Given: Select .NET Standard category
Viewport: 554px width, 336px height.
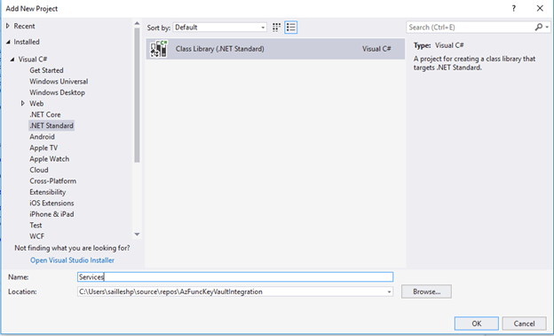Looking at the screenshot, I should pos(51,125).
